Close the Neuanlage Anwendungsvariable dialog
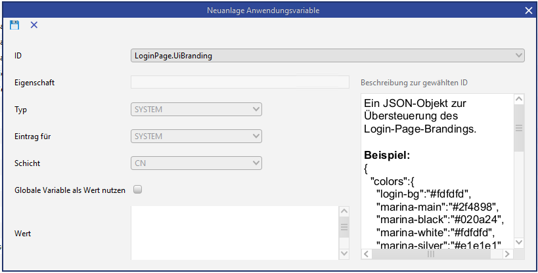This screenshot has height=273, width=538. click(529, 10)
